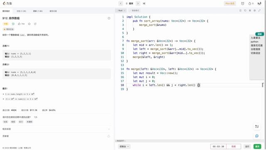The height and width of the screenshot is (150, 266).
Task: Open editor keyboard shortcuts icon
Action: (x=250, y=10)
